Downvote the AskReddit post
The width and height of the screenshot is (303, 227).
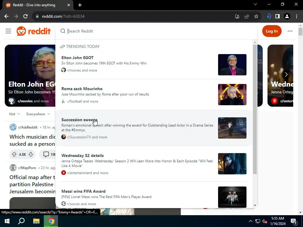click(x=31, y=154)
